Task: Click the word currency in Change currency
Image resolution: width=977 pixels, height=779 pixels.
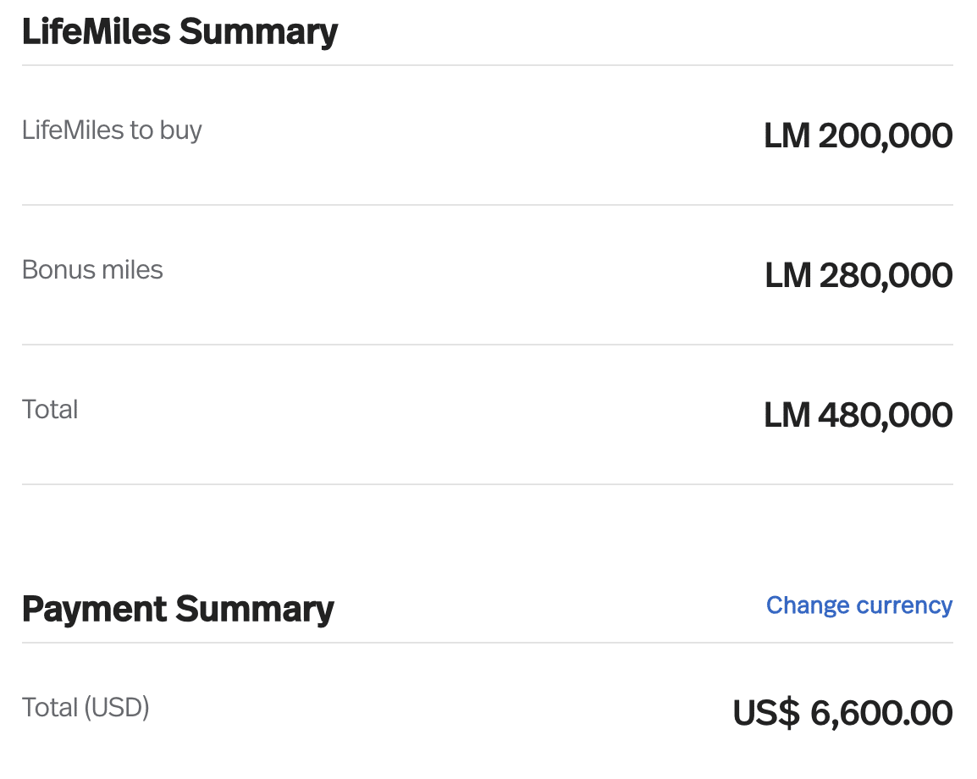Action: [x=904, y=605]
